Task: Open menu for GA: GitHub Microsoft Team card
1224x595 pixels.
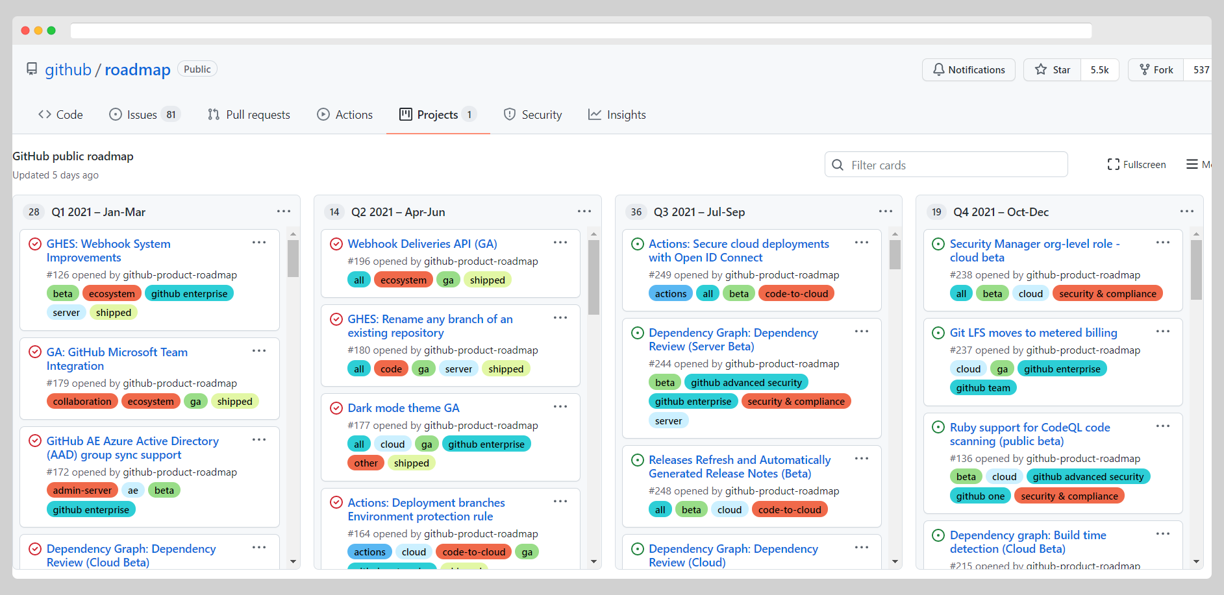Action: 259,351
